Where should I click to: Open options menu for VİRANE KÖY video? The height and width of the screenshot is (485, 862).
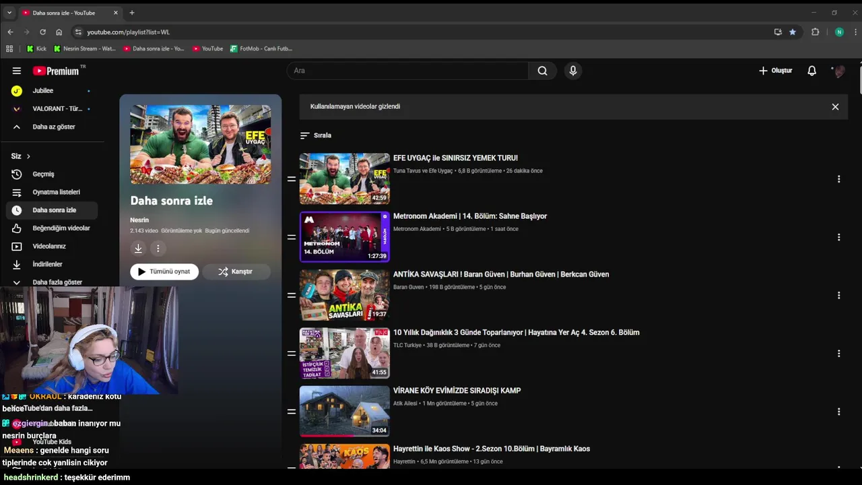[838, 412]
